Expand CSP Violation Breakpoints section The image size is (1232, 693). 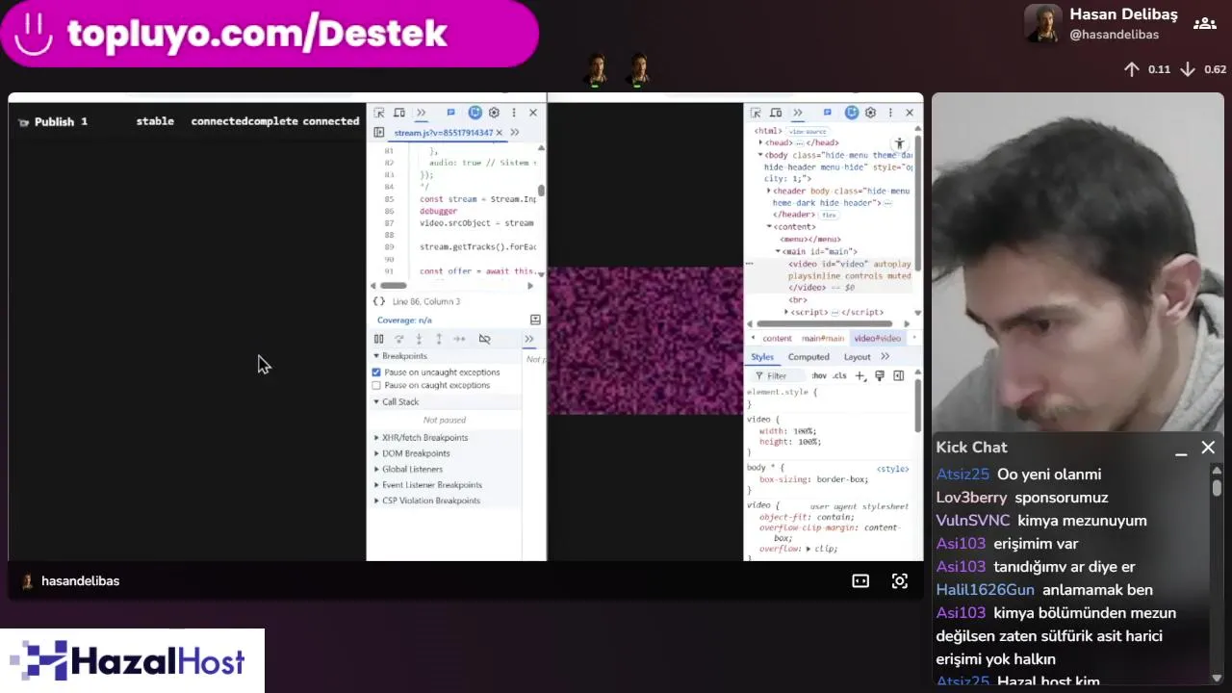[429, 500]
